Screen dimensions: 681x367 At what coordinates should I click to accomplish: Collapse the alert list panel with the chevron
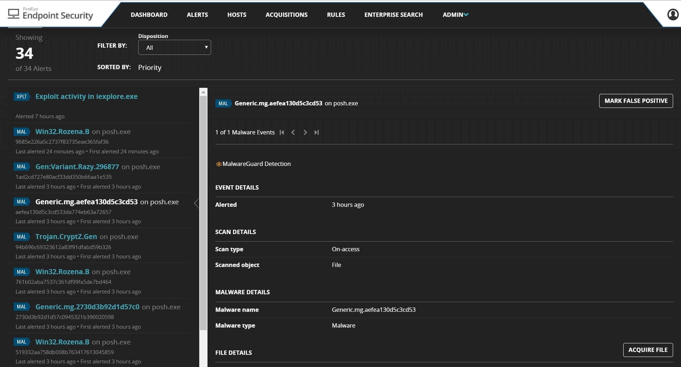pos(196,203)
